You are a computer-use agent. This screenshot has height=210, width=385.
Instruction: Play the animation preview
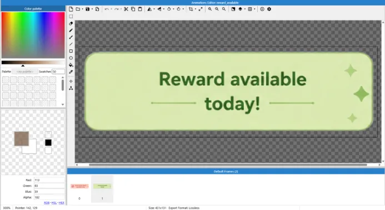[x=262, y=9]
